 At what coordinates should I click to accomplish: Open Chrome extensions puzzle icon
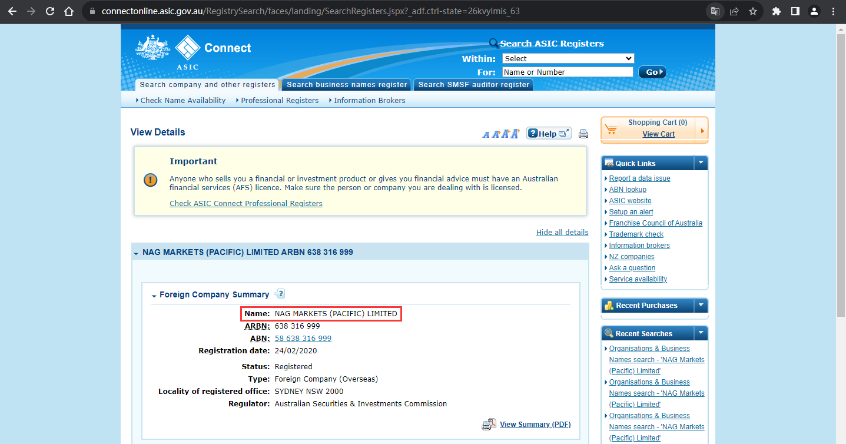tap(777, 11)
